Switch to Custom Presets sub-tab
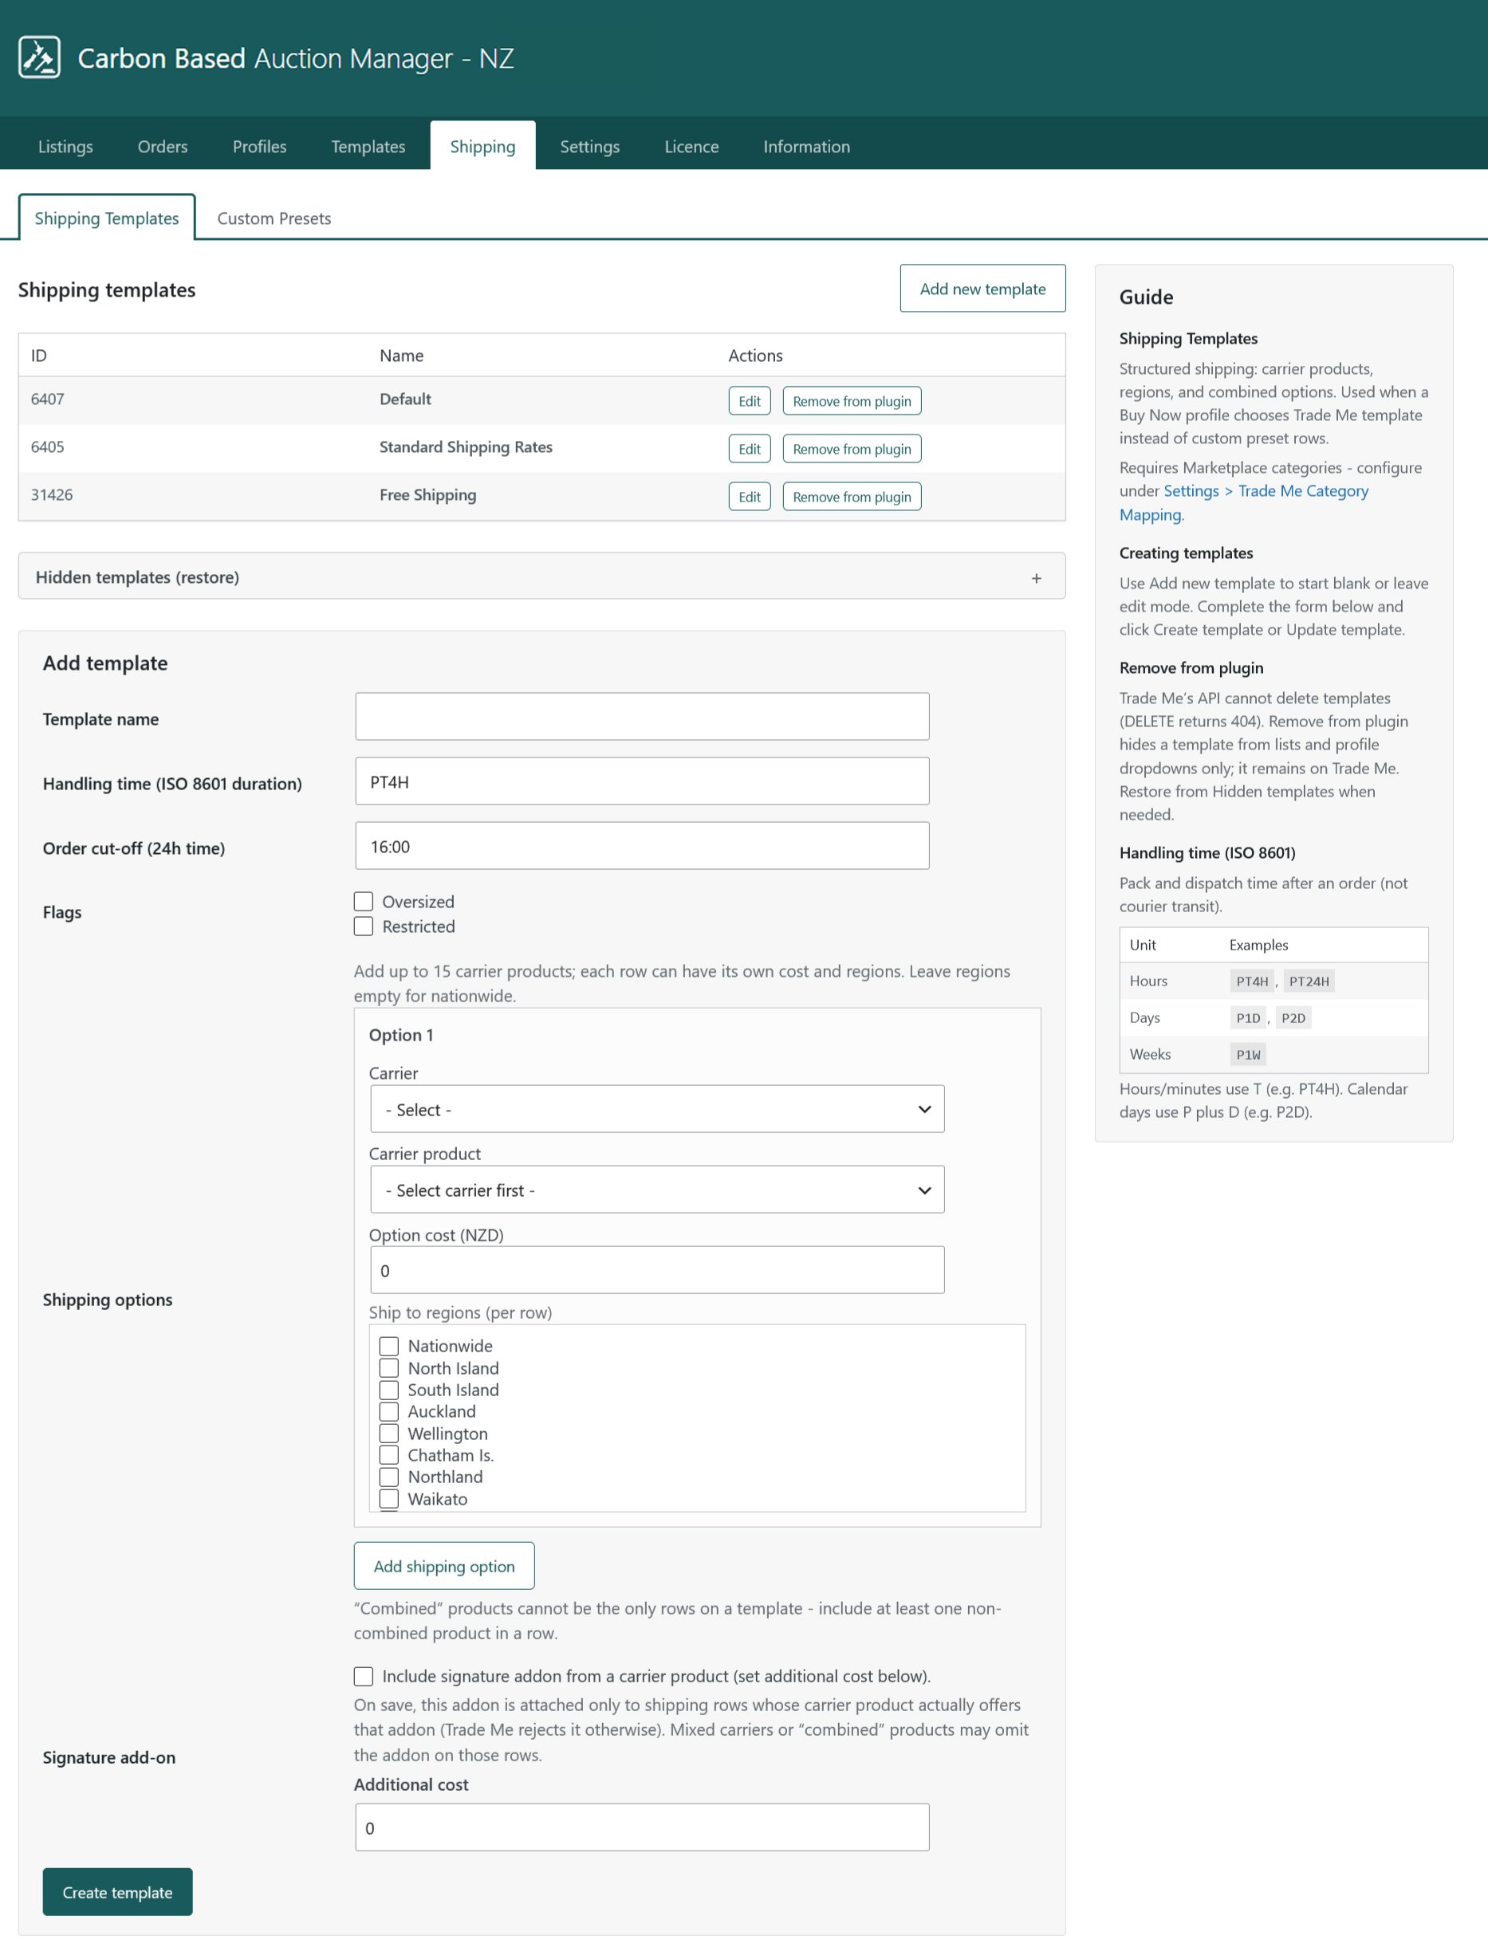The width and height of the screenshot is (1488, 1959). 274,218
